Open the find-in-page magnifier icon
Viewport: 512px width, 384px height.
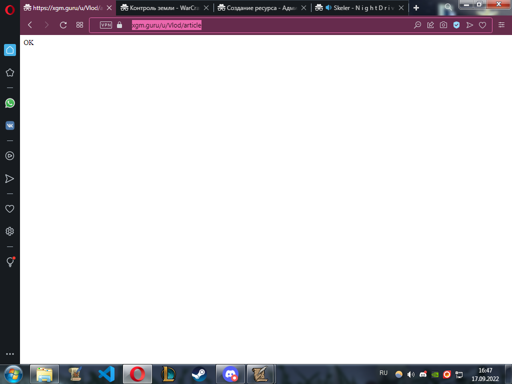coord(417,25)
